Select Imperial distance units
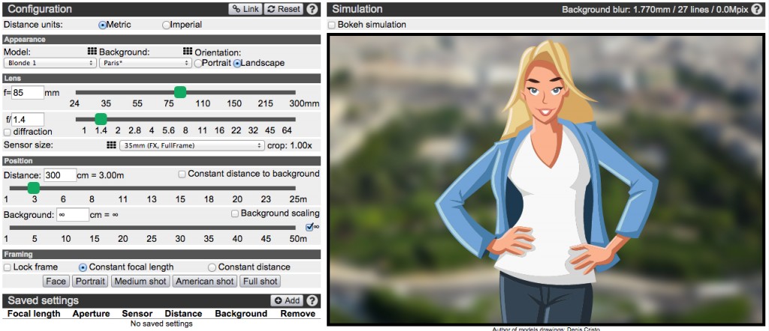 [x=166, y=25]
